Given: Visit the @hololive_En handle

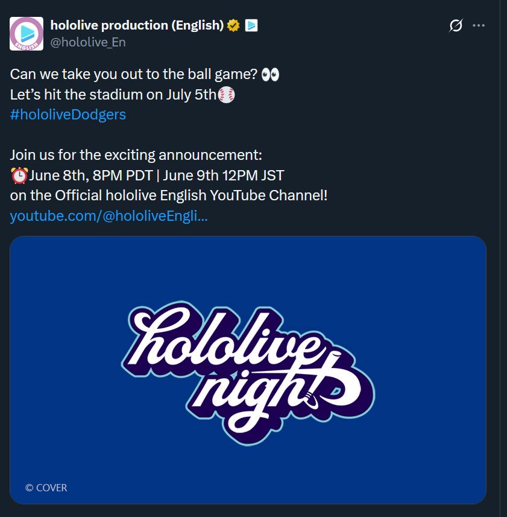Looking at the screenshot, I should pyautogui.click(x=88, y=42).
